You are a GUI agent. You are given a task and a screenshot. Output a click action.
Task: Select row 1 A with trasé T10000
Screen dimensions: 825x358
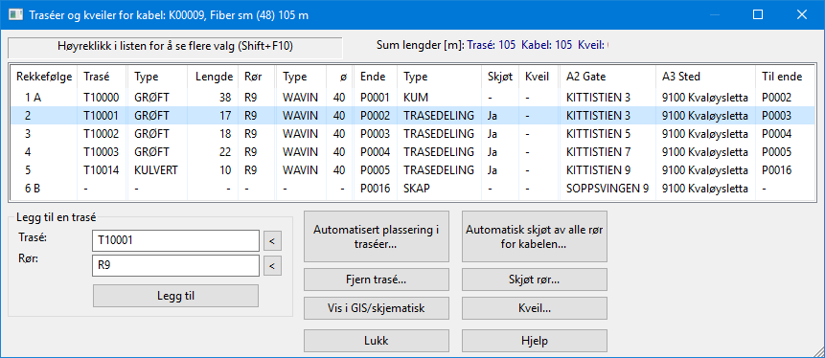tap(413, 98)
